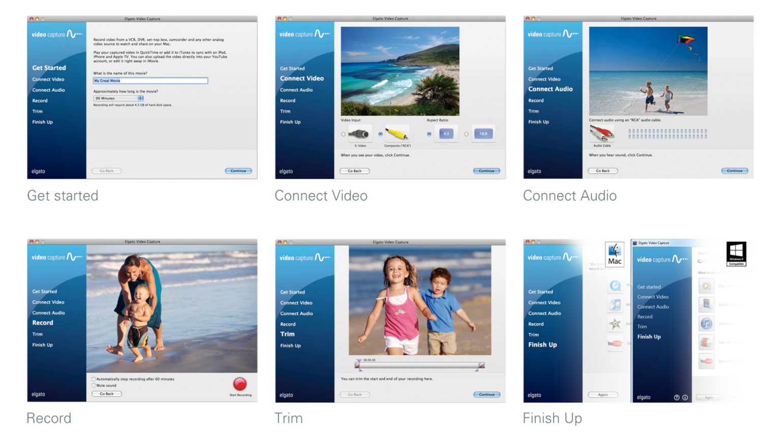Click the kite video preview in Connect Audio window
Screen dimensions: 781x439
click(x=648, y=71)
